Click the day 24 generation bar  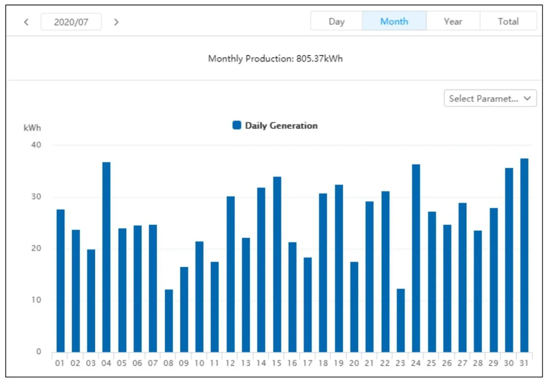416,258
